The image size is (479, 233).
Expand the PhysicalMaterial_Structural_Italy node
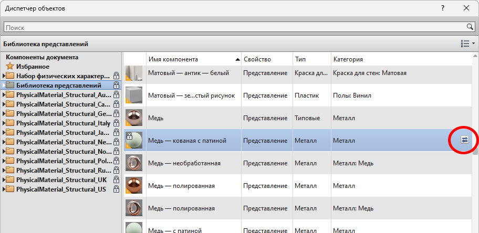click(x=4, y=123)
